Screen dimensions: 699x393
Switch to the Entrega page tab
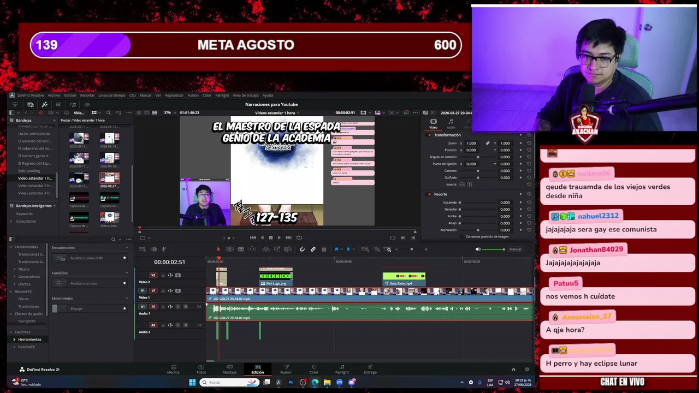370,370
